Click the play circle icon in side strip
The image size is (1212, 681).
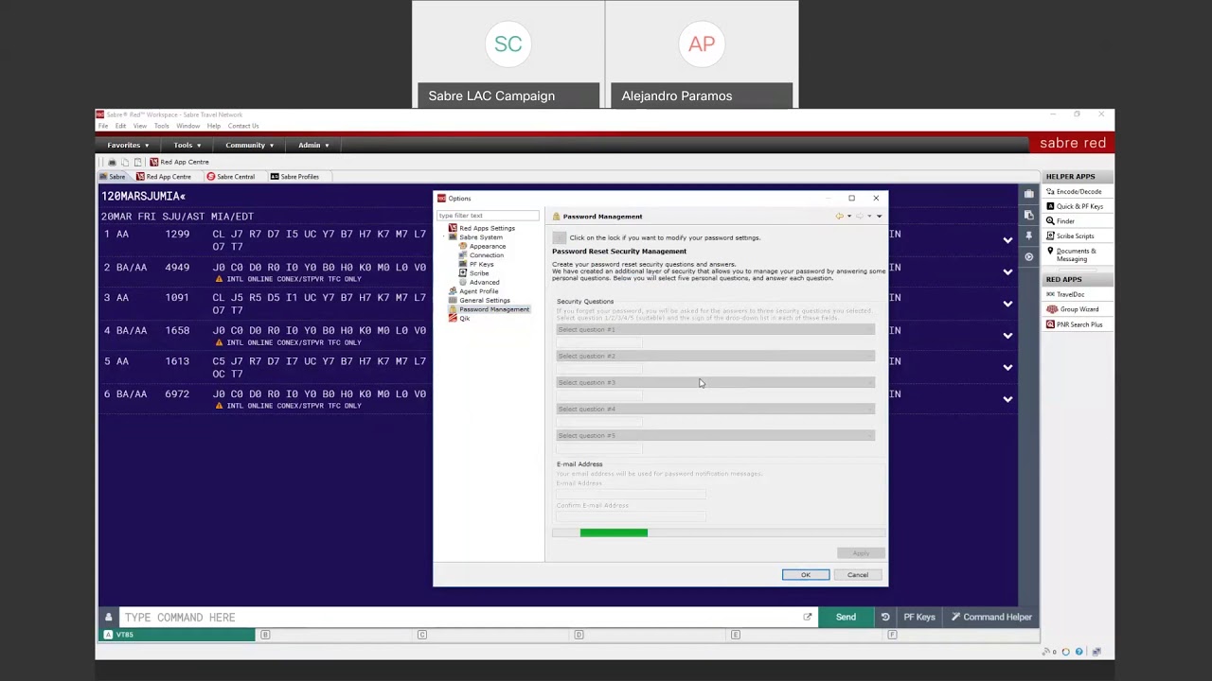1029,256
